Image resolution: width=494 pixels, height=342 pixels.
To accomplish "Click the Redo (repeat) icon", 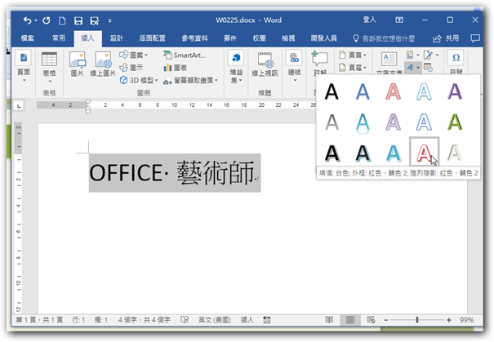I will pos(47,20).
